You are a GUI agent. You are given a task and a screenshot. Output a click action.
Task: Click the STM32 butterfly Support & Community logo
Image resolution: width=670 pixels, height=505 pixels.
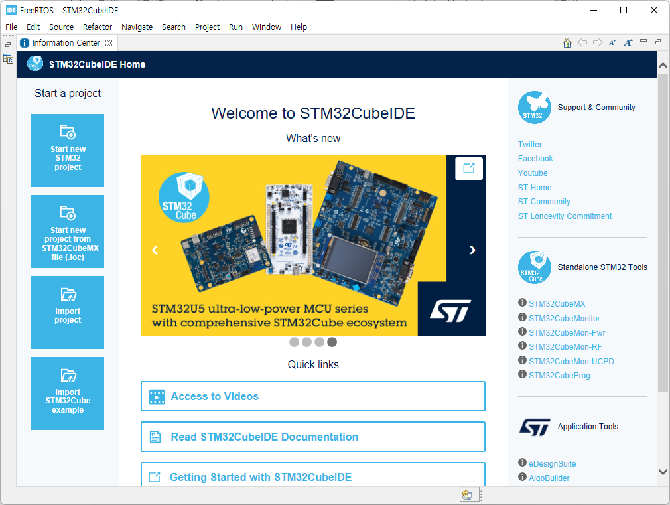(534, 108)
